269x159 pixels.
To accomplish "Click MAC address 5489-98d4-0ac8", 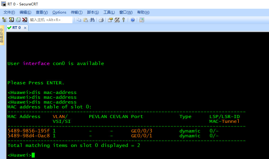I will tap(29, 136).
